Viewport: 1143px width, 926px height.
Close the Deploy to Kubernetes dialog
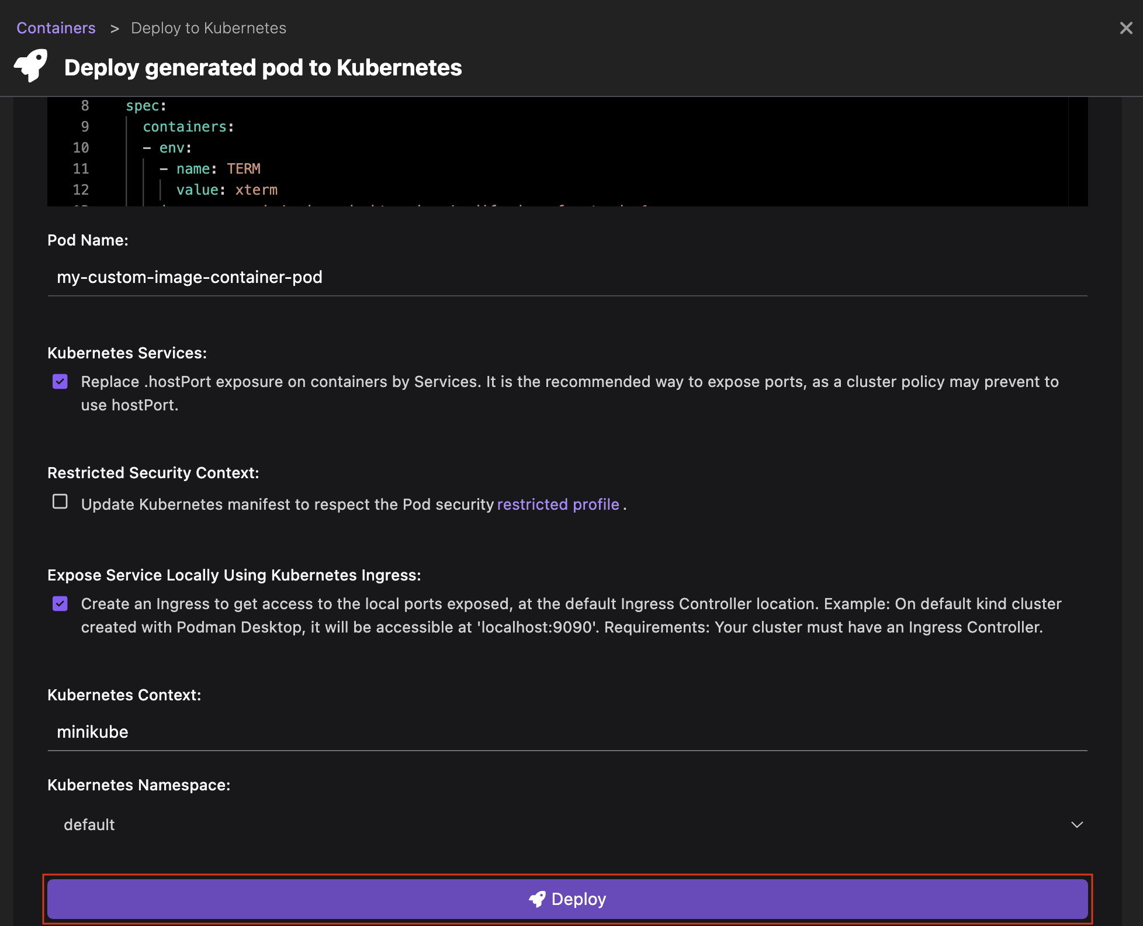(1125, 28)
